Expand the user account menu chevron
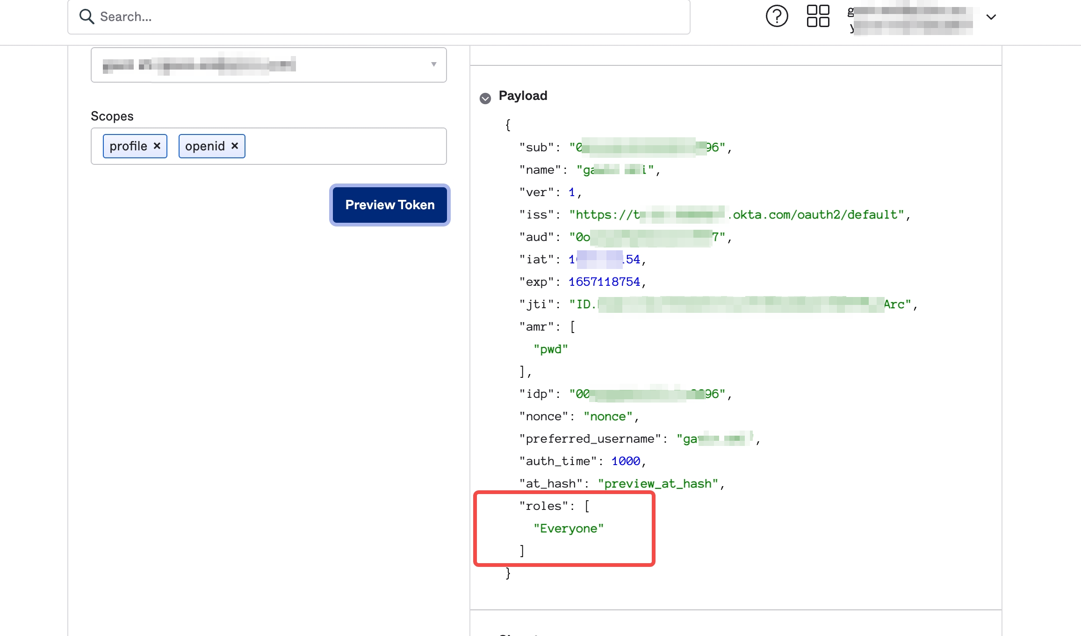The image size is (1081, 636). [x=991, y=17]
